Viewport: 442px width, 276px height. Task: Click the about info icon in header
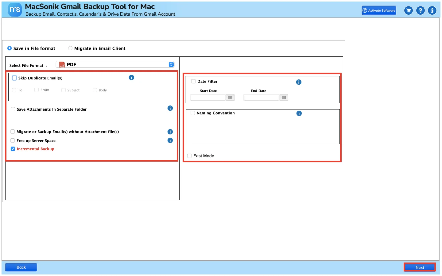click(432, 10)
